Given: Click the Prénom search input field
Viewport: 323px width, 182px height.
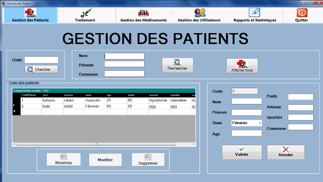Looking at the screenshot, I should (124, 64).
